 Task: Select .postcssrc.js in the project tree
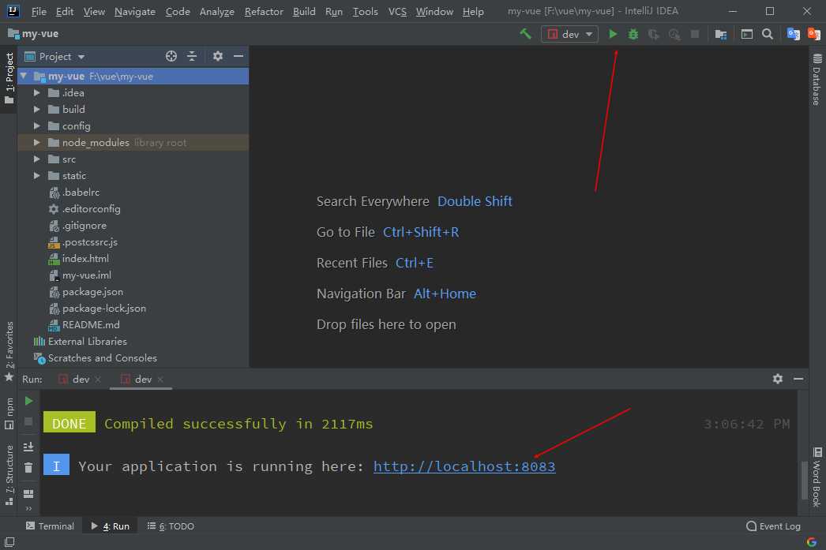[89, 242]
